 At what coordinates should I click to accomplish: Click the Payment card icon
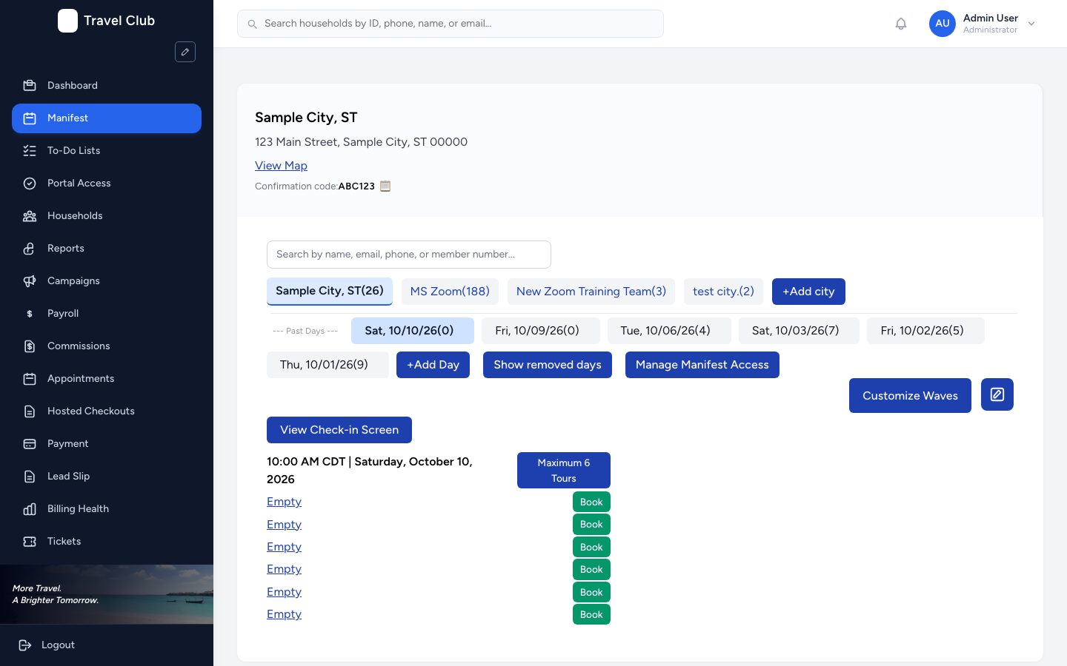tap(30, 443)
